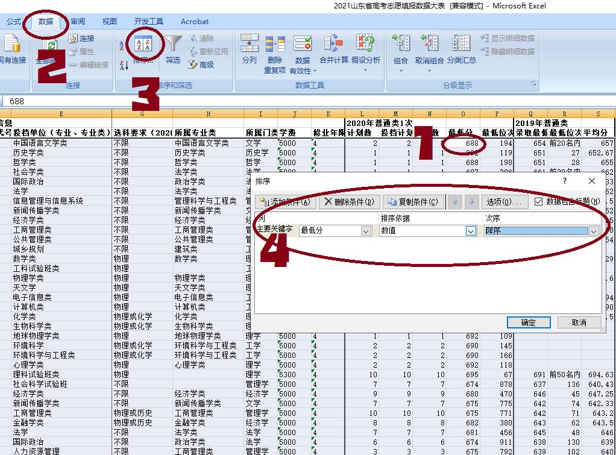Open the Sort On dropdown (数值)

(471, 231)
